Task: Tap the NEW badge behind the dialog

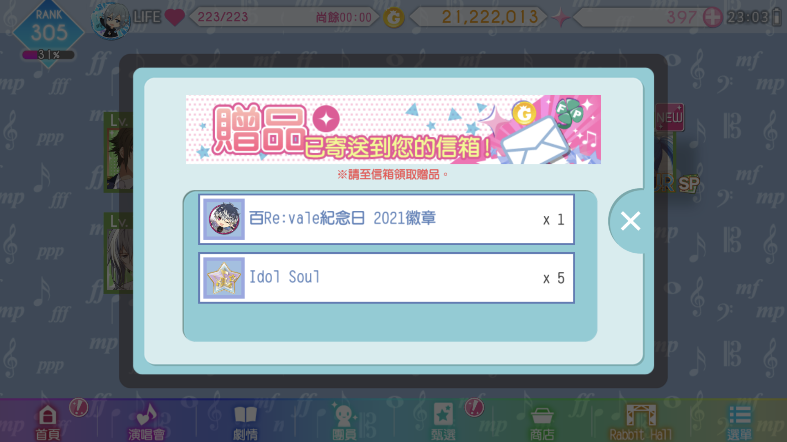Action: (669, 117)
